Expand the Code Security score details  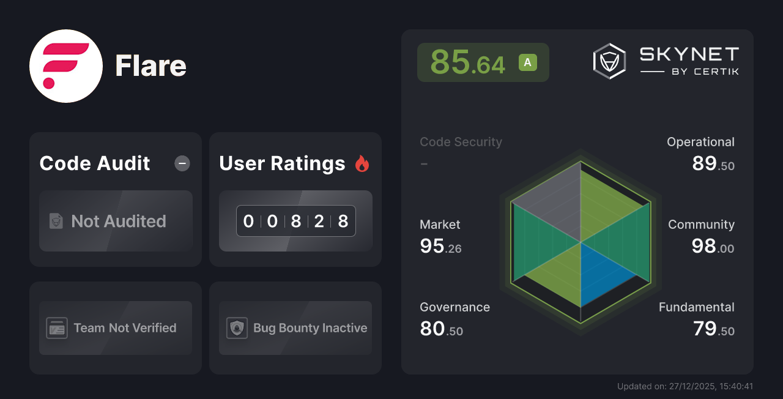click(x=460, y=152)
